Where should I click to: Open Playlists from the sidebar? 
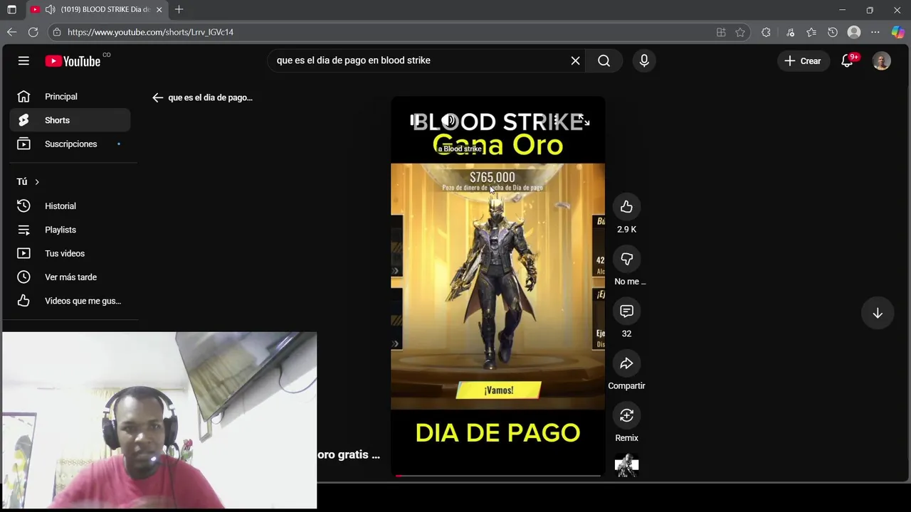pyautogui.click(x=70, y=230)
